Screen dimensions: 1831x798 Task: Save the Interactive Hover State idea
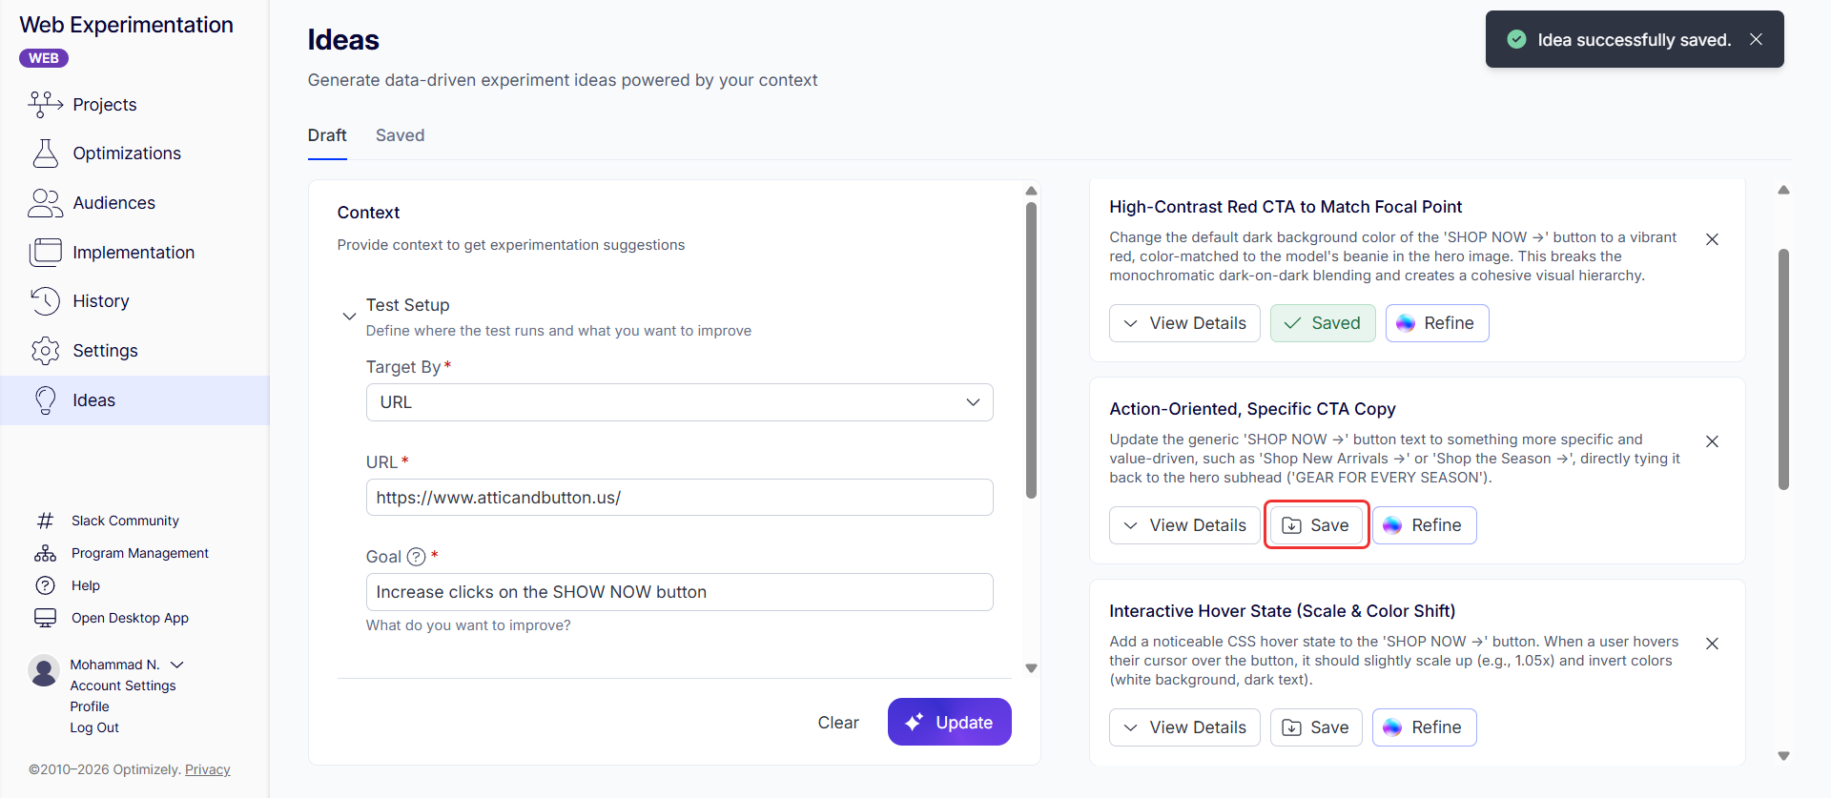tap(1315, 727)
